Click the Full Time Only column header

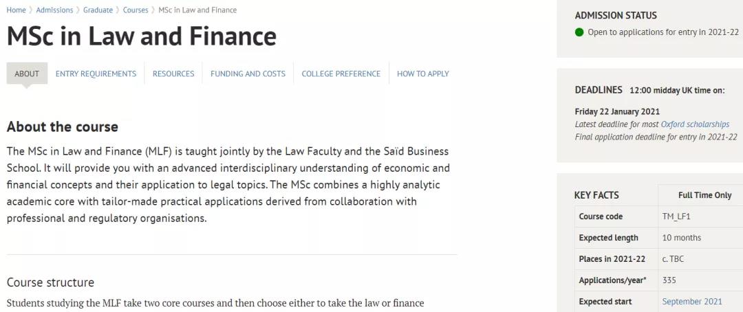coord(704,195)
